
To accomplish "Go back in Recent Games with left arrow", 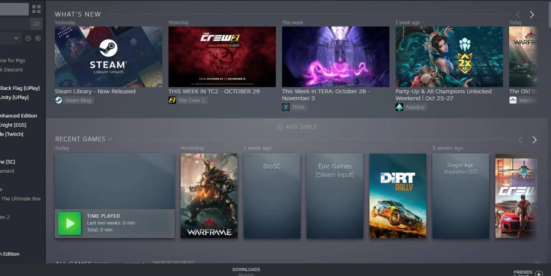I will coord(521,140).
